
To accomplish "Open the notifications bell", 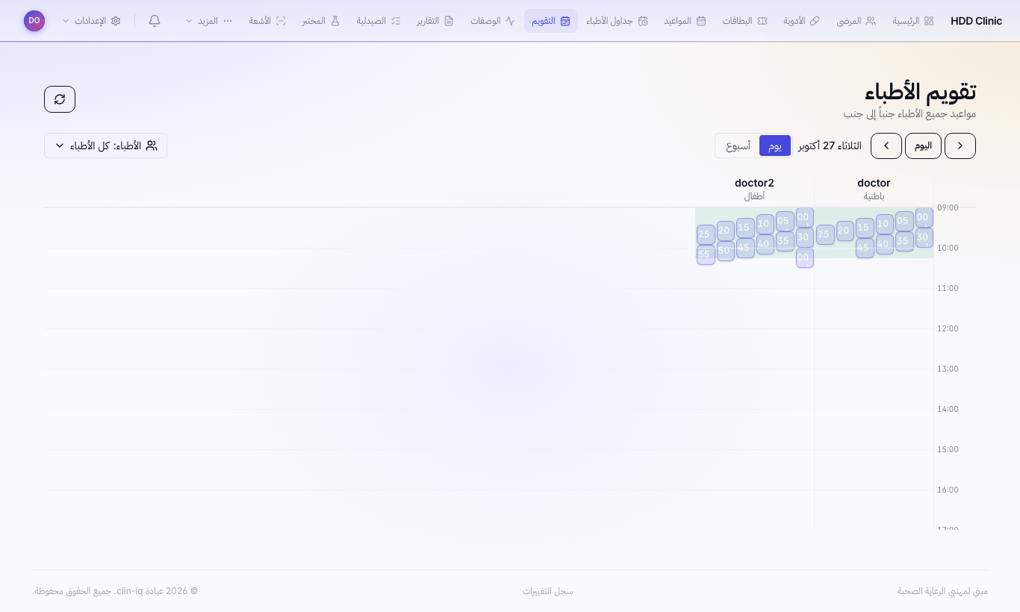I will 155,21.
